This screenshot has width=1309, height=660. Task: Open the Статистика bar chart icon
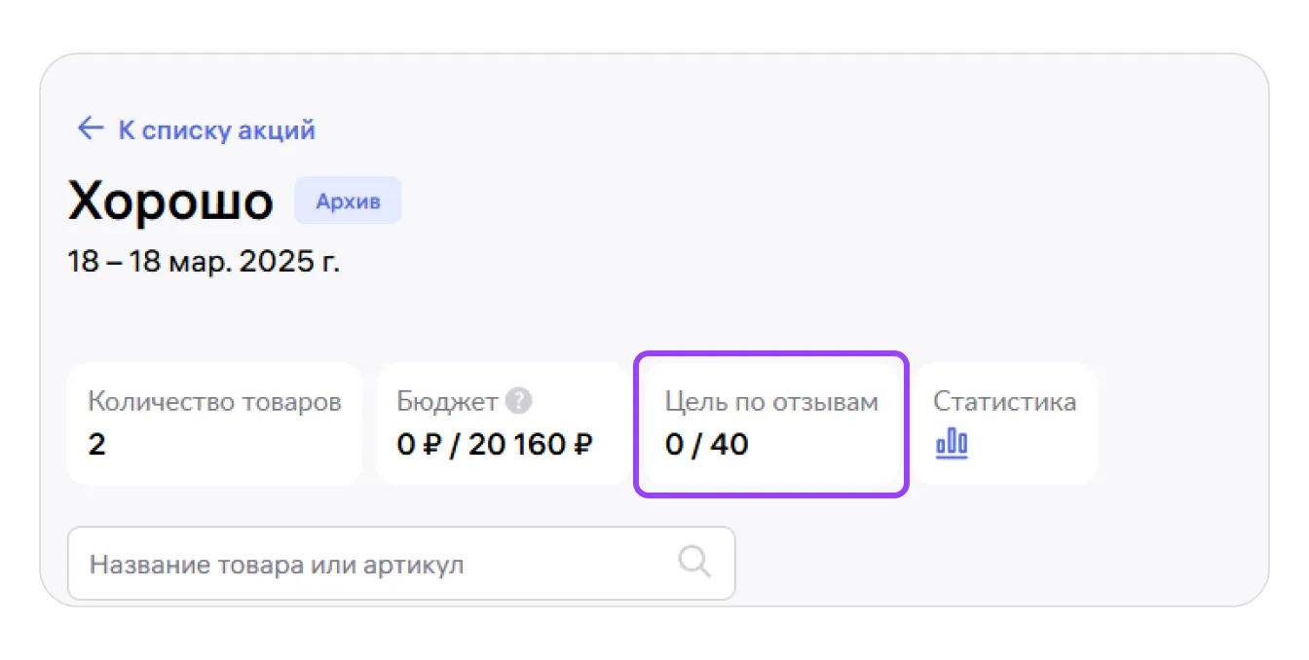pyautogui.click(x=952, y=445)
